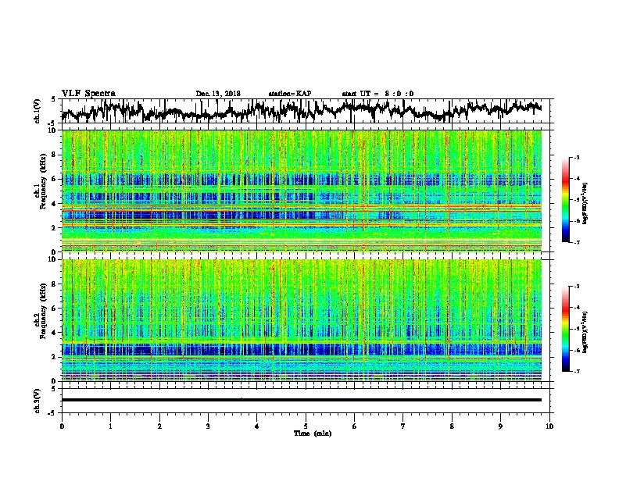The height and width of the screenshot is (478, 619).
Task: Click the "-3" tick of the upper colorbar
Action: point(576,157)
